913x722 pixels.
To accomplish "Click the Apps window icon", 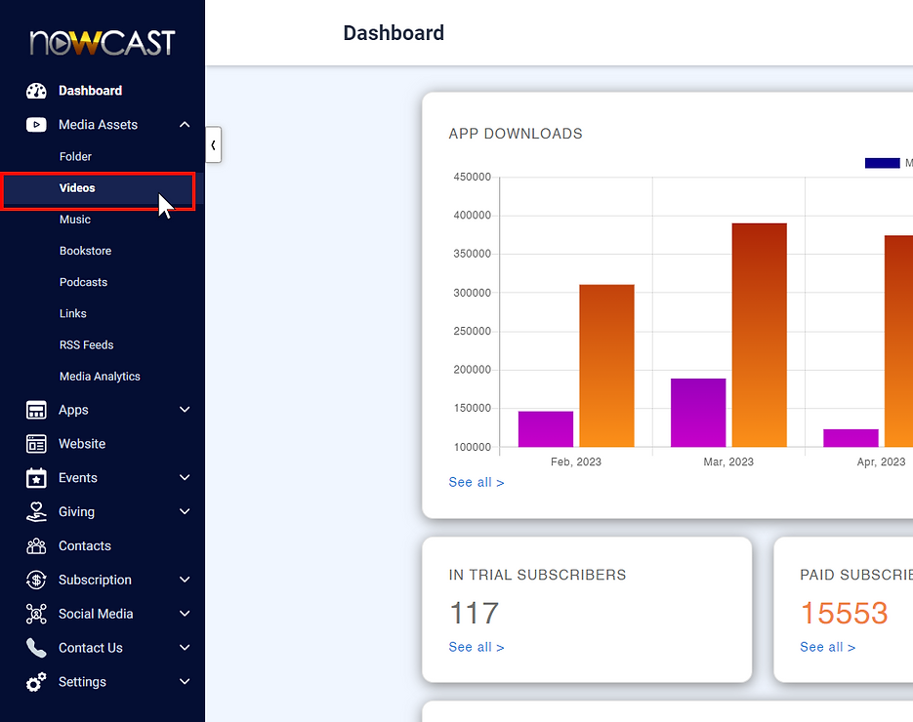I will [x=36, y=410].
